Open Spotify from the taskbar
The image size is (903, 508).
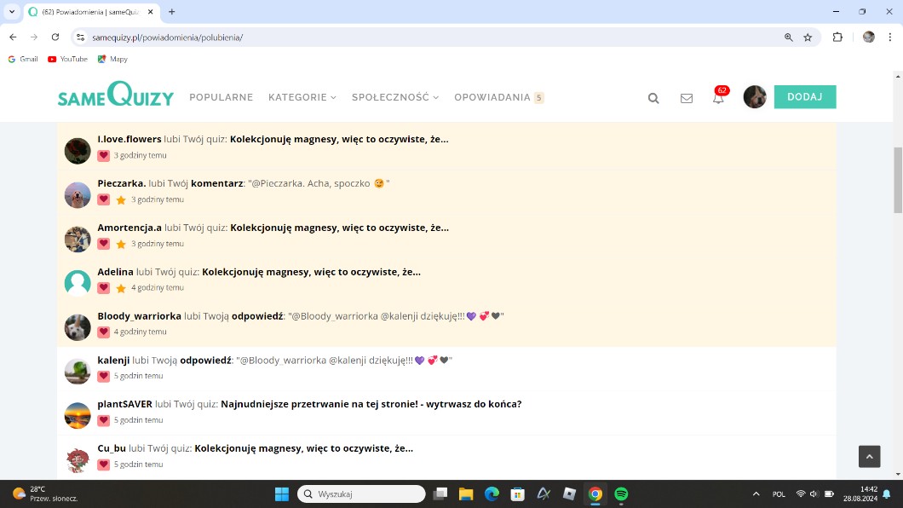[x=621, y=494]
